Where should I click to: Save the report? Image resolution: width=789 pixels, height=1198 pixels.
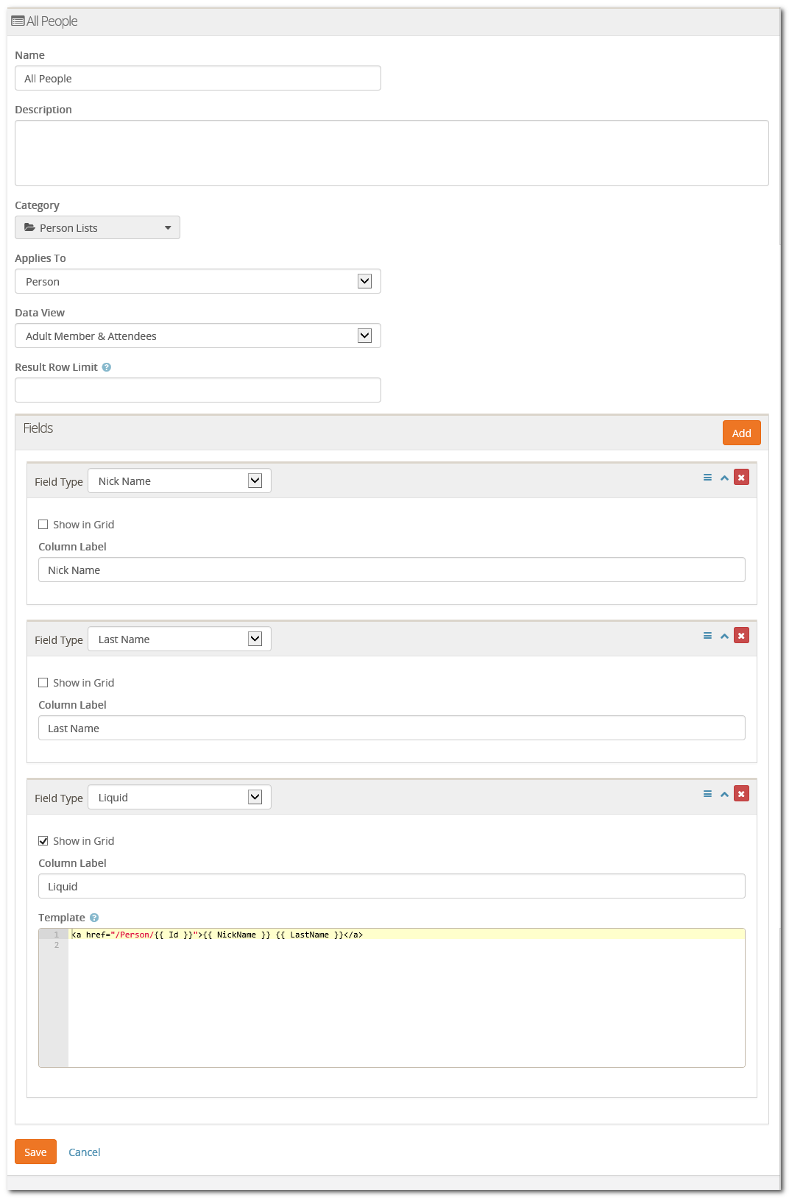[35, 1152]
